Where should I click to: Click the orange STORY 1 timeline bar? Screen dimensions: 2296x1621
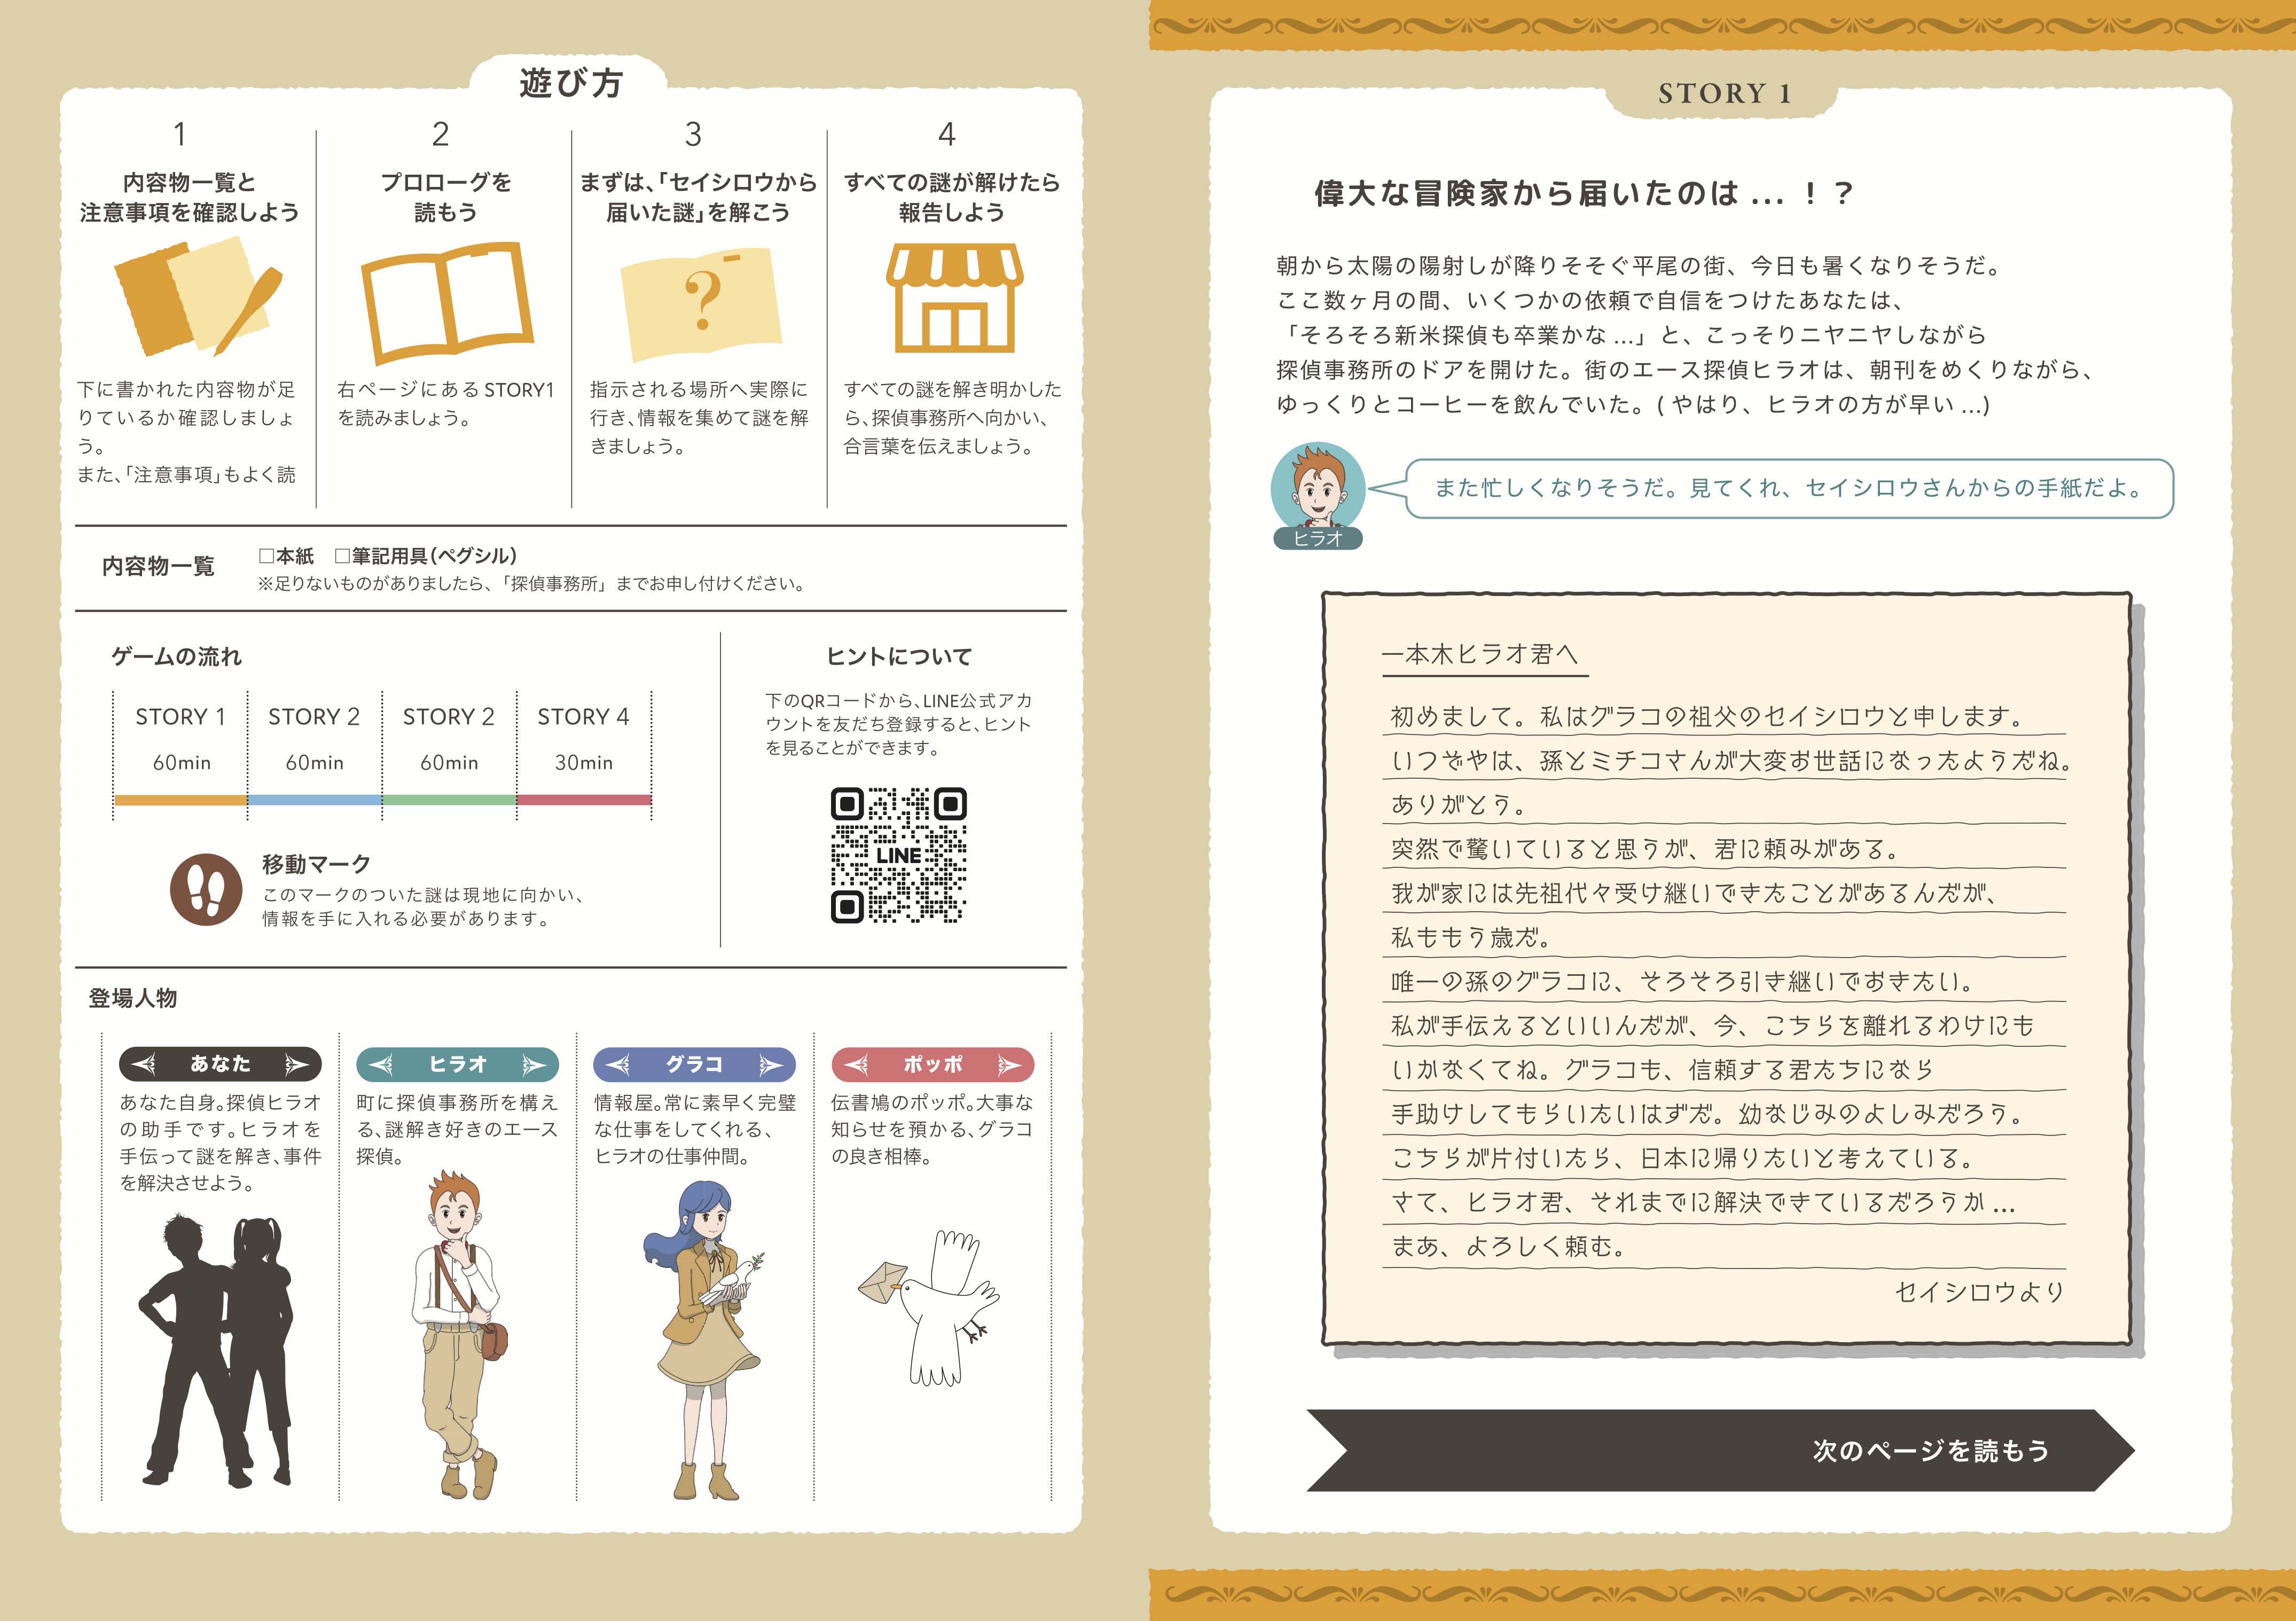click(181, 800)
